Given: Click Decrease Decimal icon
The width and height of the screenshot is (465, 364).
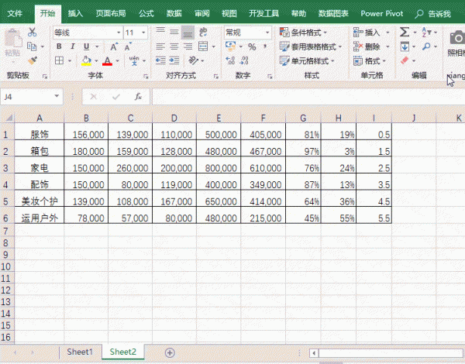Looking at the screenshot, I should [244, 60].
